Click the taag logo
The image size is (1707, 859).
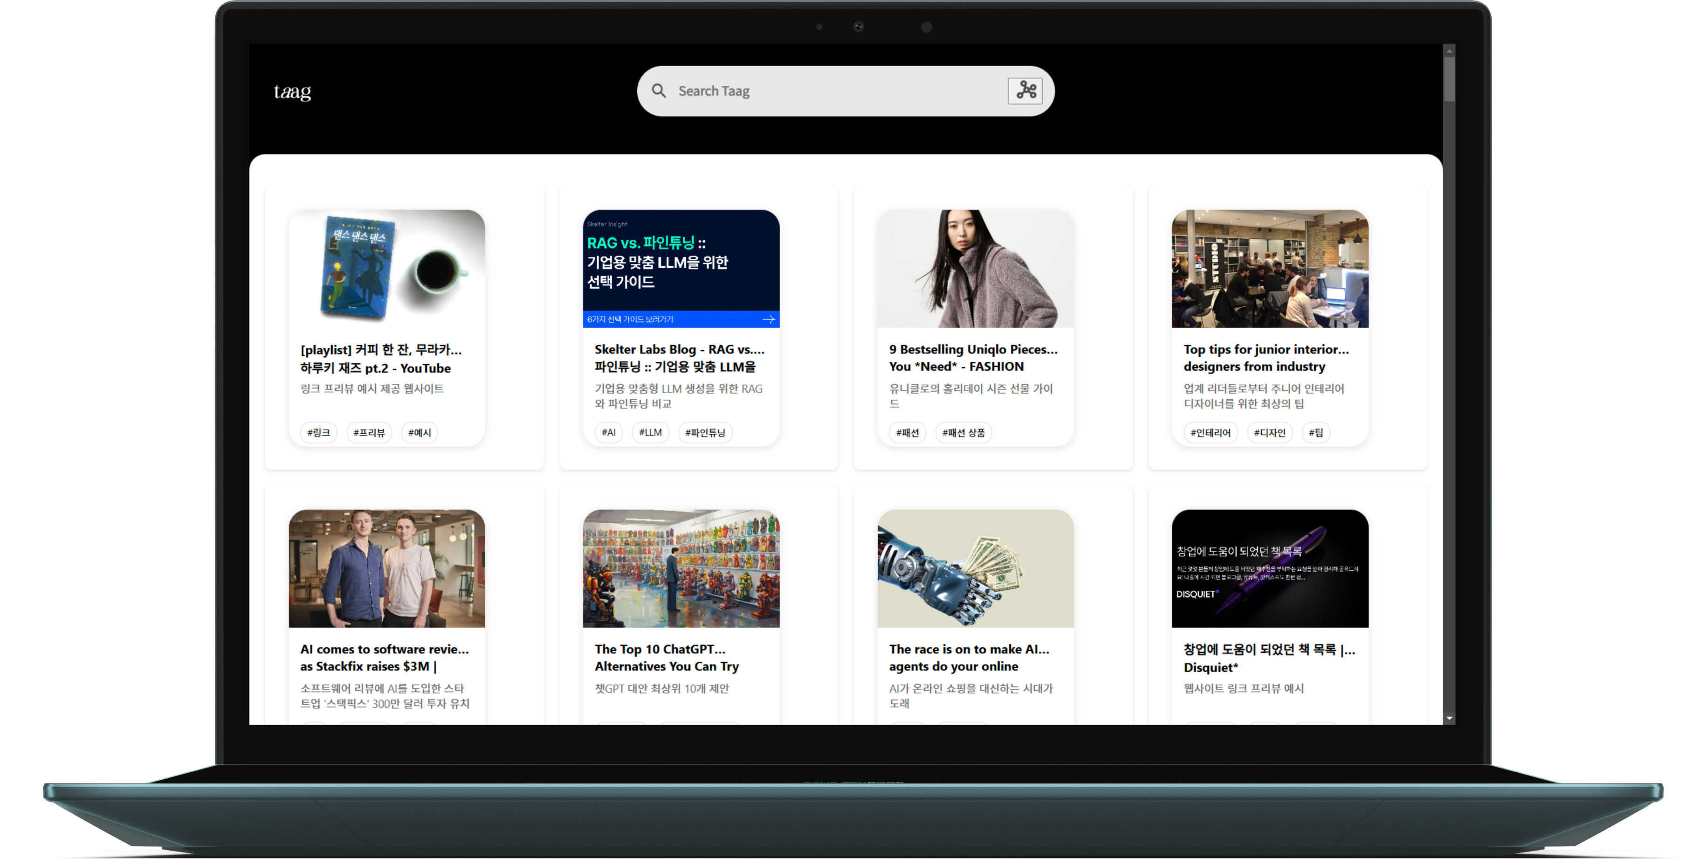pos(292,91)
